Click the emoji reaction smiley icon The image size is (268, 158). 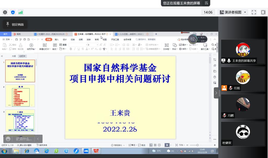[8, 139]
